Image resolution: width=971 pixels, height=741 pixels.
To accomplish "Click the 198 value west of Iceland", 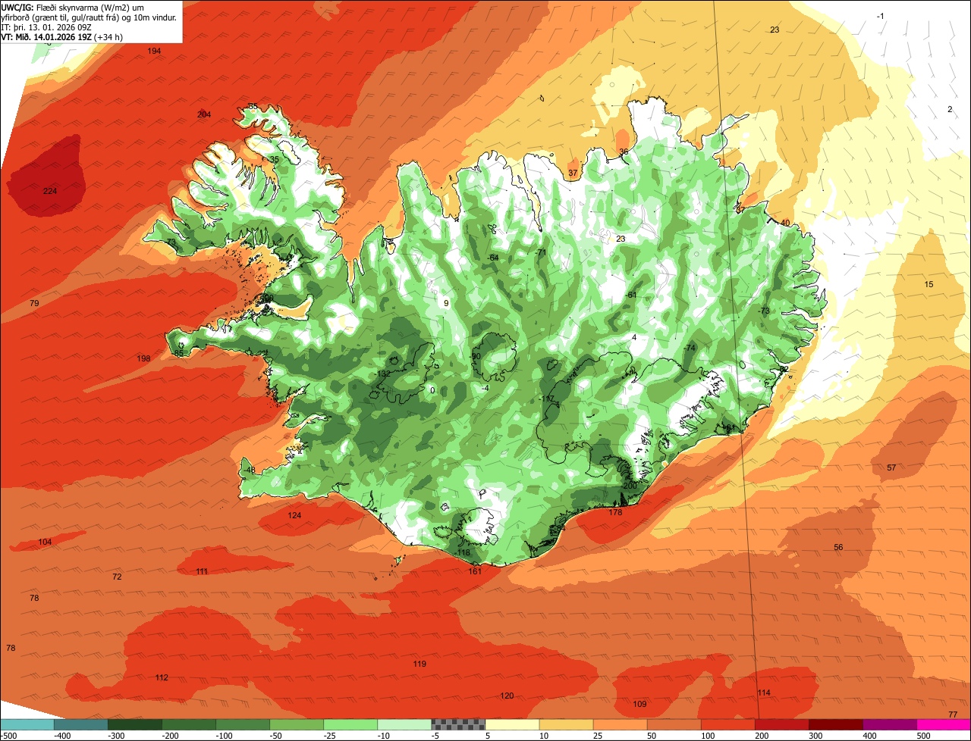I will [x=143, y=358].
